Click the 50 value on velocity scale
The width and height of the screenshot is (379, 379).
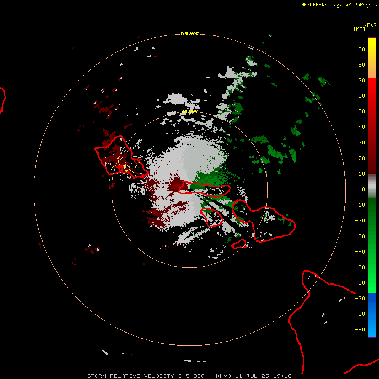[x=362, y=112]
